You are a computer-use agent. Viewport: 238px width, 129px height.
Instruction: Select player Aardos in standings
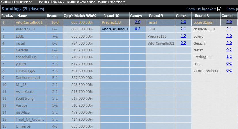[x=21, y=105]
